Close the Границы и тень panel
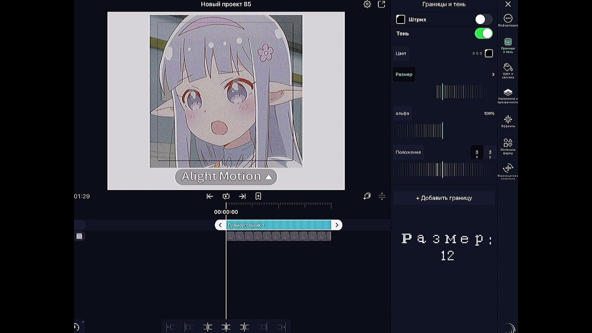The width and height of the screenshot is (592, 333). (508, 4)
